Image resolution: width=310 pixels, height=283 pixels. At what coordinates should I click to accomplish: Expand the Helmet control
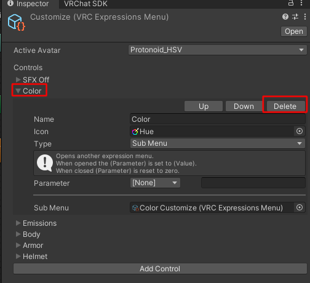pos(18,256)
